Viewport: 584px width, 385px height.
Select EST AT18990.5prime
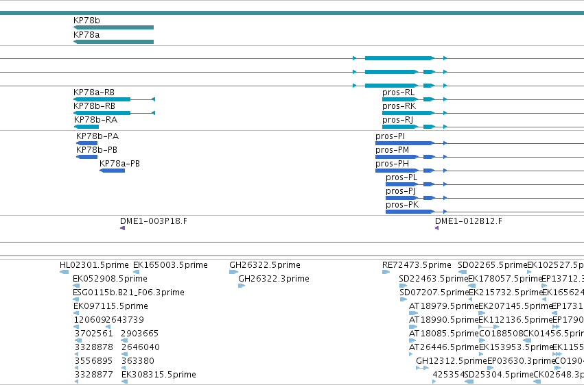click(413, 327)
